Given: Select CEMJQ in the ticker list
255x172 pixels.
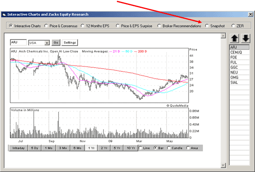Looking at the screenshot, I should [239, 52].
